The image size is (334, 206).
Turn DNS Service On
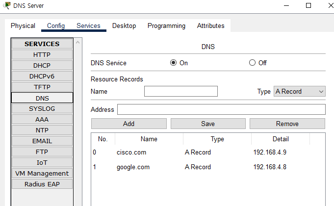(174, 63)
